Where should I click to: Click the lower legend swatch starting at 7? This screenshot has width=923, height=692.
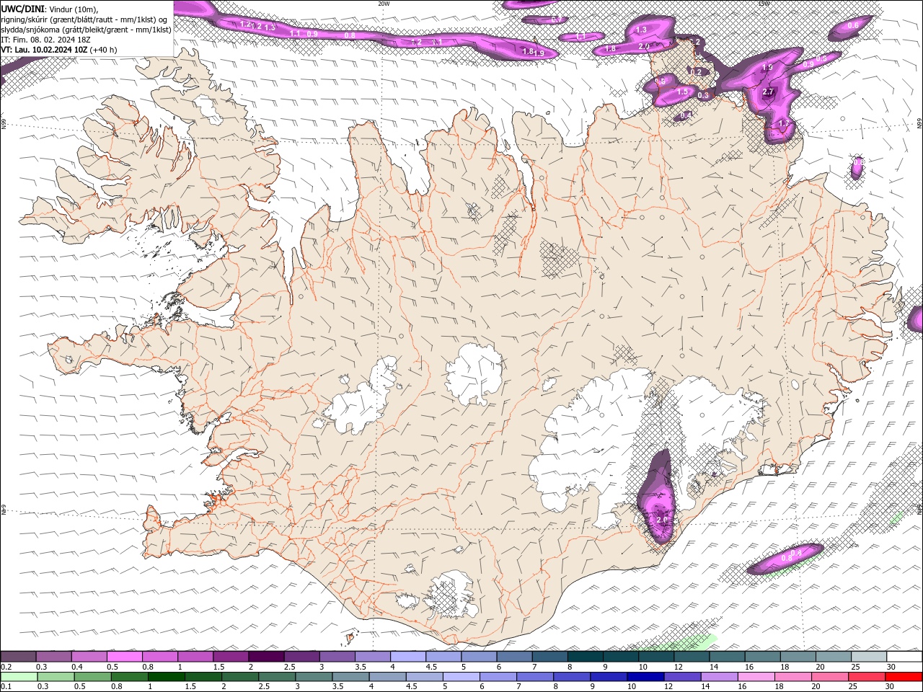click(535, 677)
